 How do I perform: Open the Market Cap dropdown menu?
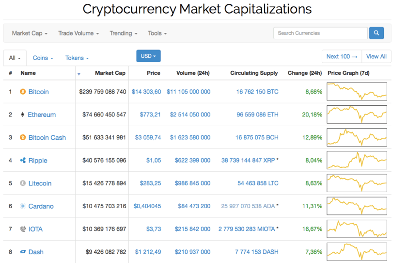point(30,33)
